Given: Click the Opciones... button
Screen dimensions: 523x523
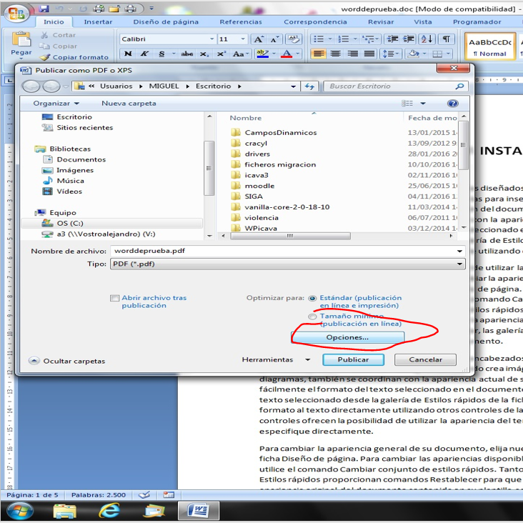Looking at the screenshot, I should pos(347,337).
